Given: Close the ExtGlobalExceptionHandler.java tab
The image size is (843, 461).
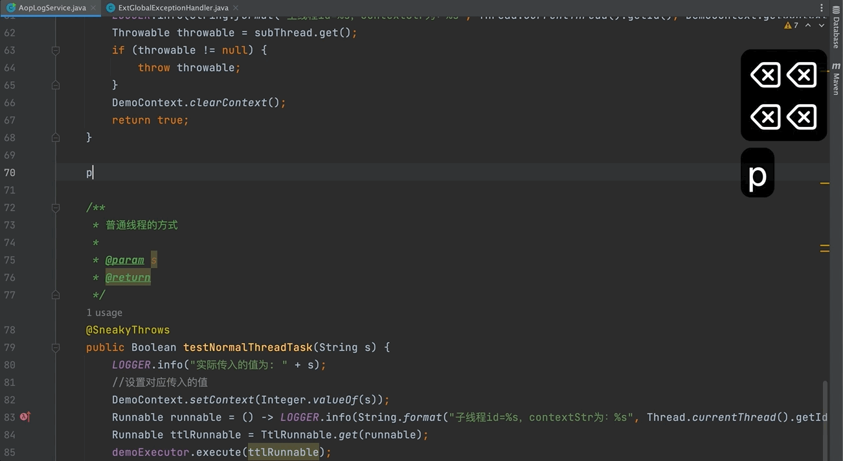Looking at the screenshot, I should click(x=234, y=8).
